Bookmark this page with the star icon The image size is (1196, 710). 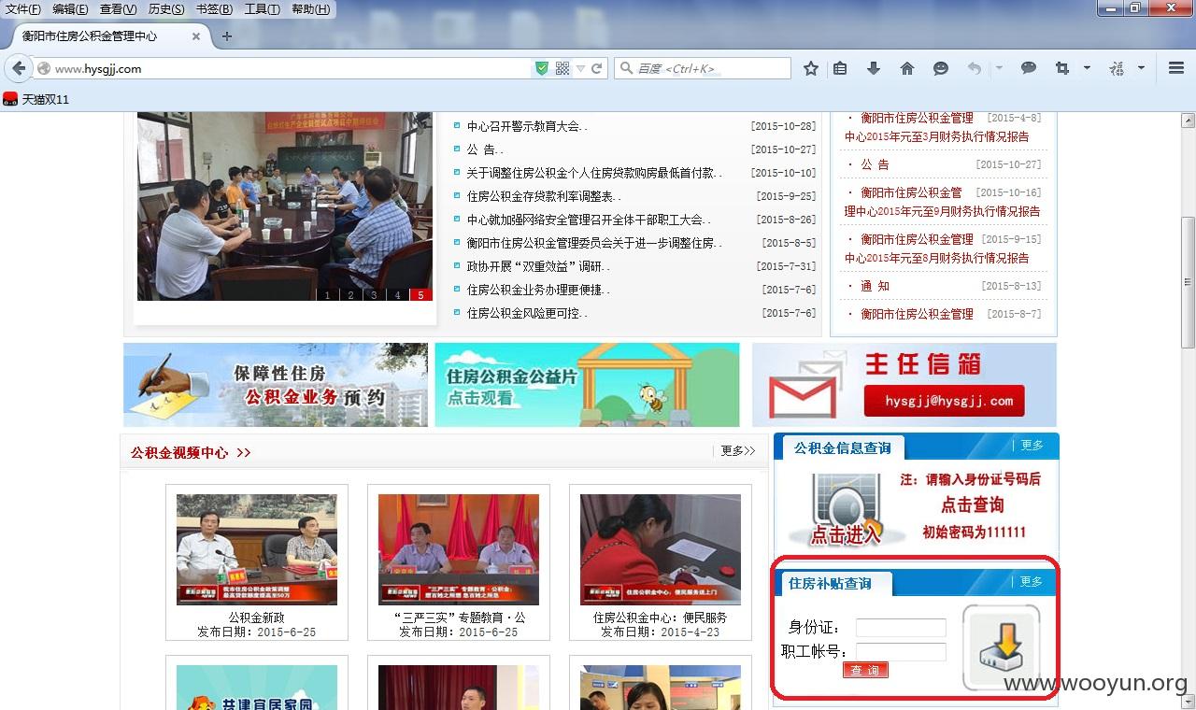(811, 68)
